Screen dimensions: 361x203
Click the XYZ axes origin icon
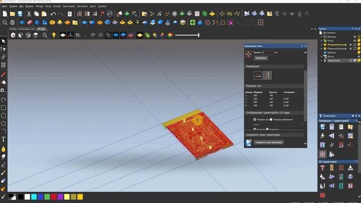71,35
